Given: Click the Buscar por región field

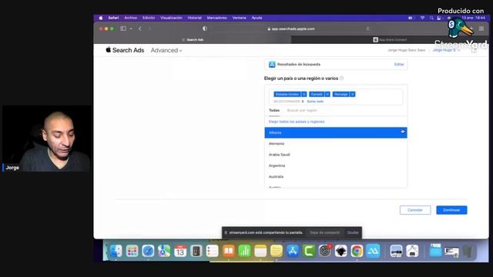Looking at the screenshot, I should [x=302, y=110].
